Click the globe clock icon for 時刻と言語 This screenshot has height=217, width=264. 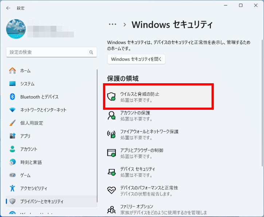(12, 162)
